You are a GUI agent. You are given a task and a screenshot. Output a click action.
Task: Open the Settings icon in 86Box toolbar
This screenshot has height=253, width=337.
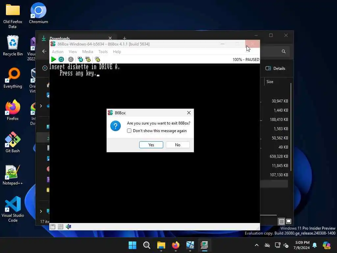pos(97,59)
